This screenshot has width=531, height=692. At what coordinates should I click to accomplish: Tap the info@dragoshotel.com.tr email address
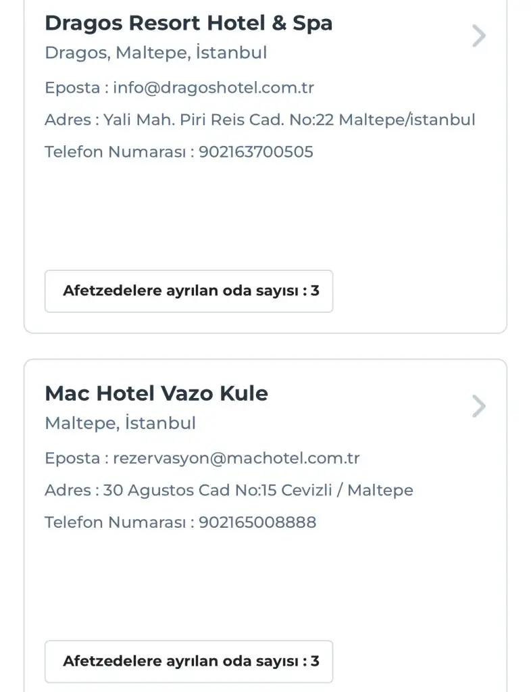pyautogui.click(x=213, y=88)
